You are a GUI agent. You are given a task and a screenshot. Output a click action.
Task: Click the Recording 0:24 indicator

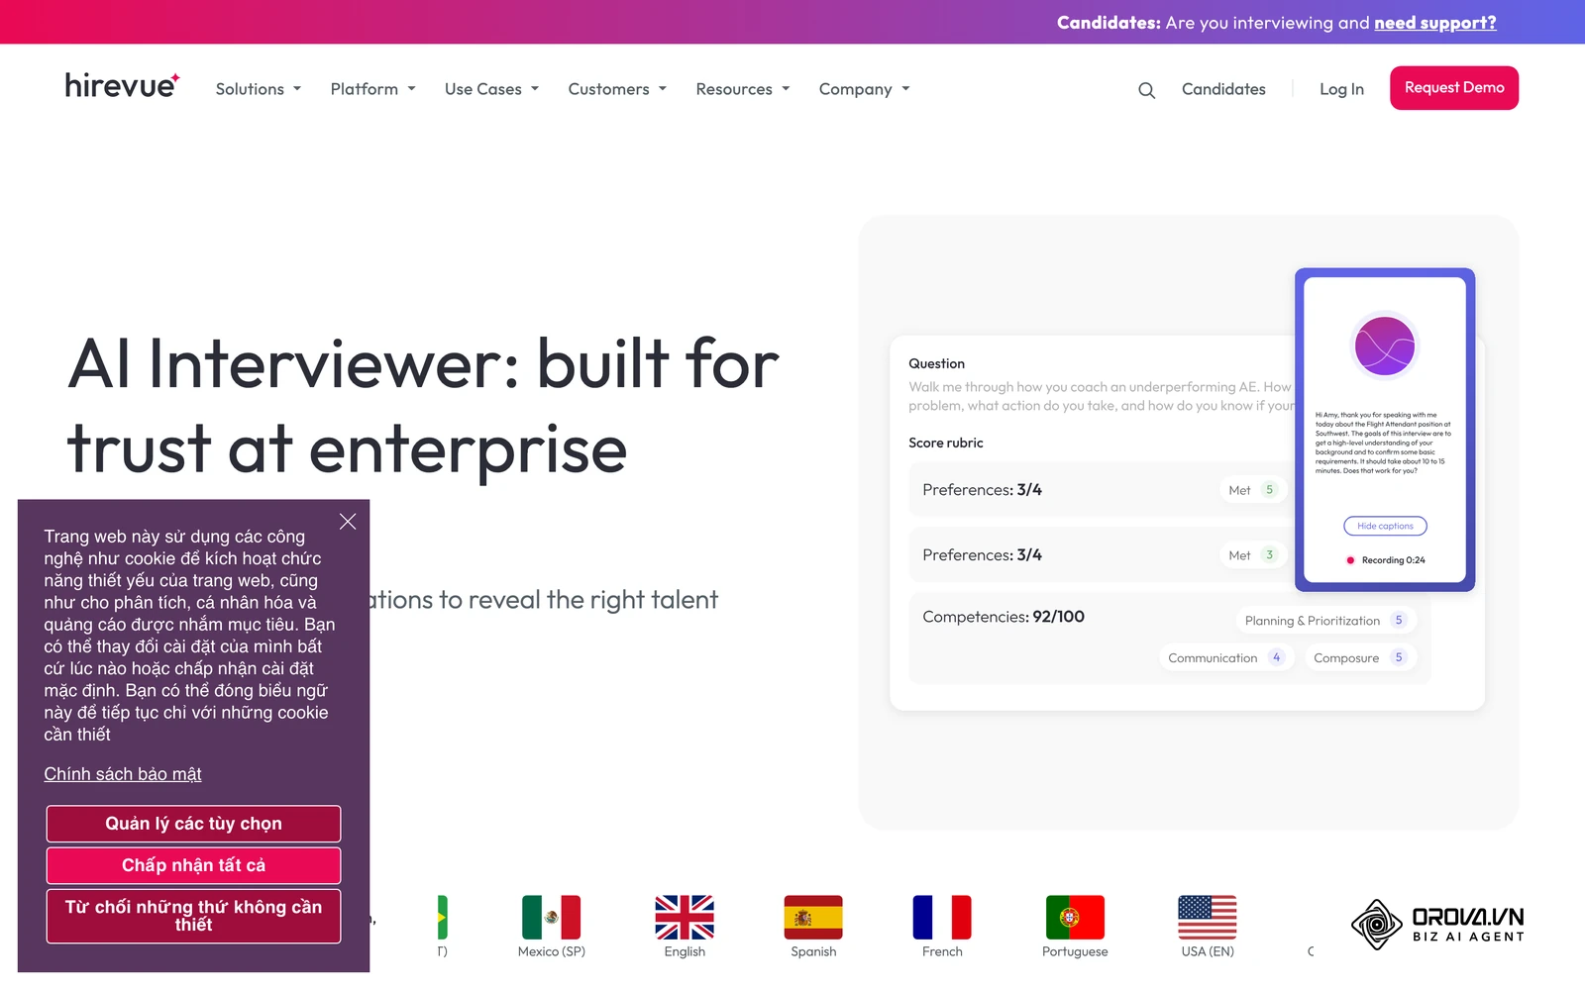[x=1386, y=560]
